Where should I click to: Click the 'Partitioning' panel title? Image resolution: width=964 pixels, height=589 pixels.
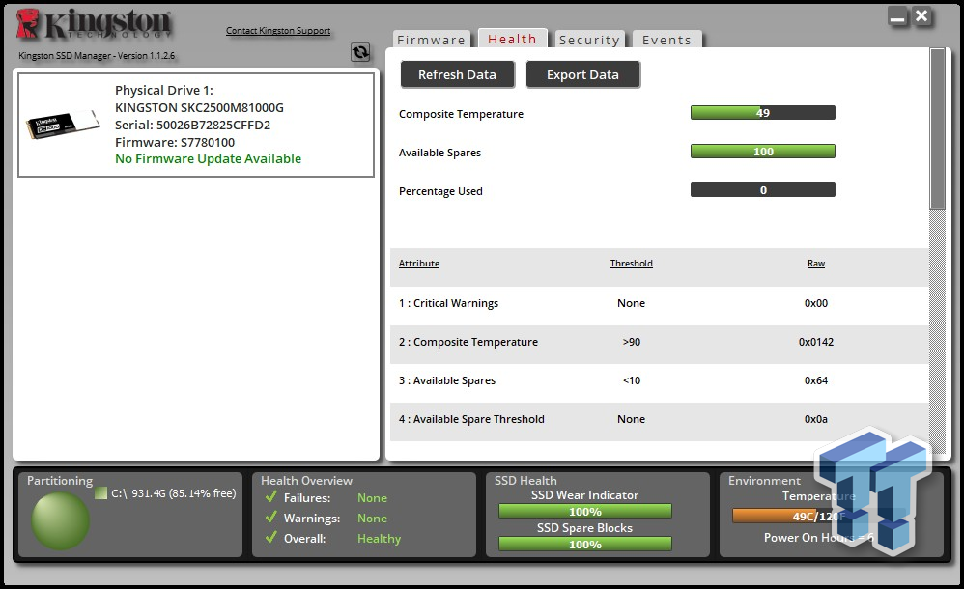[x=60, y=480]
